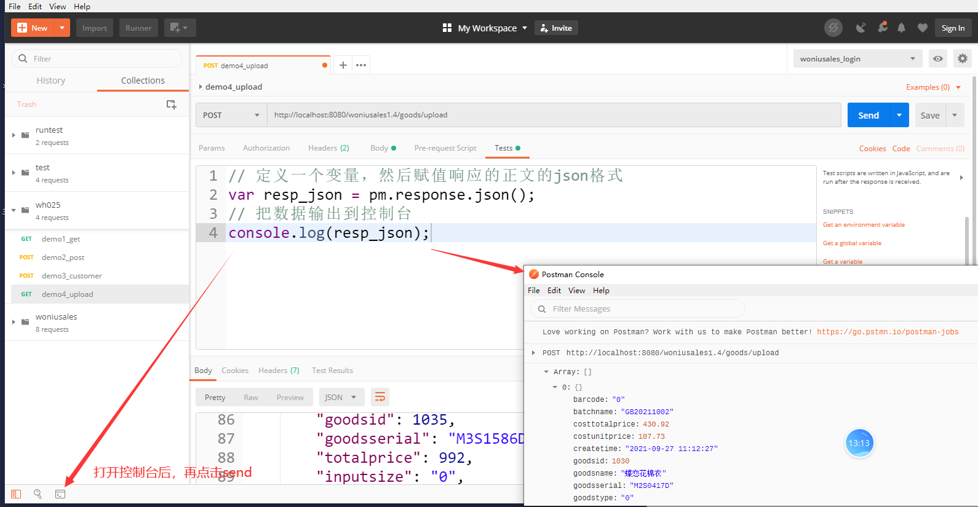Open the response Test Results tab

click(x=332, y=371)
